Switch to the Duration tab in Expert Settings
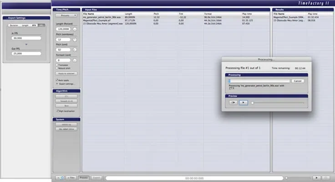This screenshot has width=335, height=182. coord(14,25)
